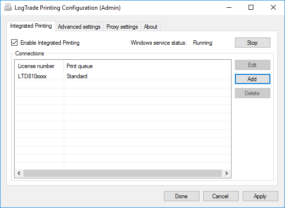Select the LTD810xxxx license row
Screen dimensions: 285x208
click(x=123, y=76)
